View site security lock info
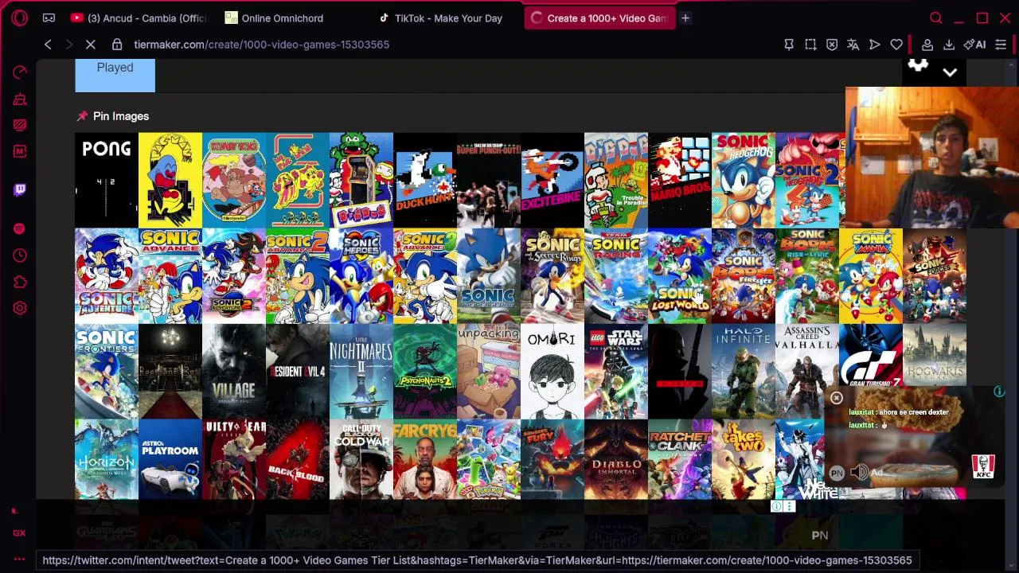Screen dimensions: 1019x573 point(117,45)
